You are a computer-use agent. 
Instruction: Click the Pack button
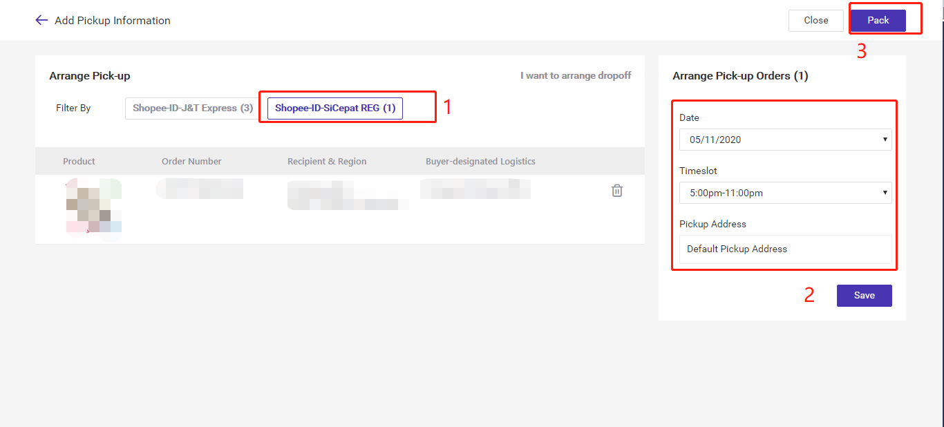(877, 20)
